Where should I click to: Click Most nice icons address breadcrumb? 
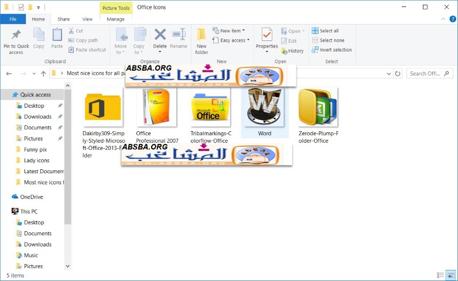[95, 73]
